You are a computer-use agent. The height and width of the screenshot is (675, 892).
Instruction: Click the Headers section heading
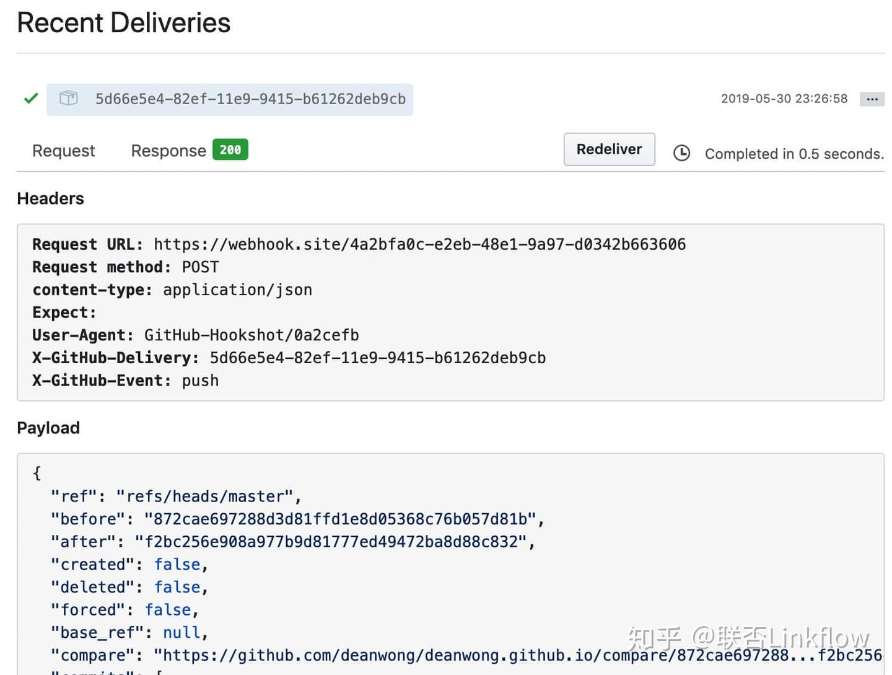tap(50, 198)
